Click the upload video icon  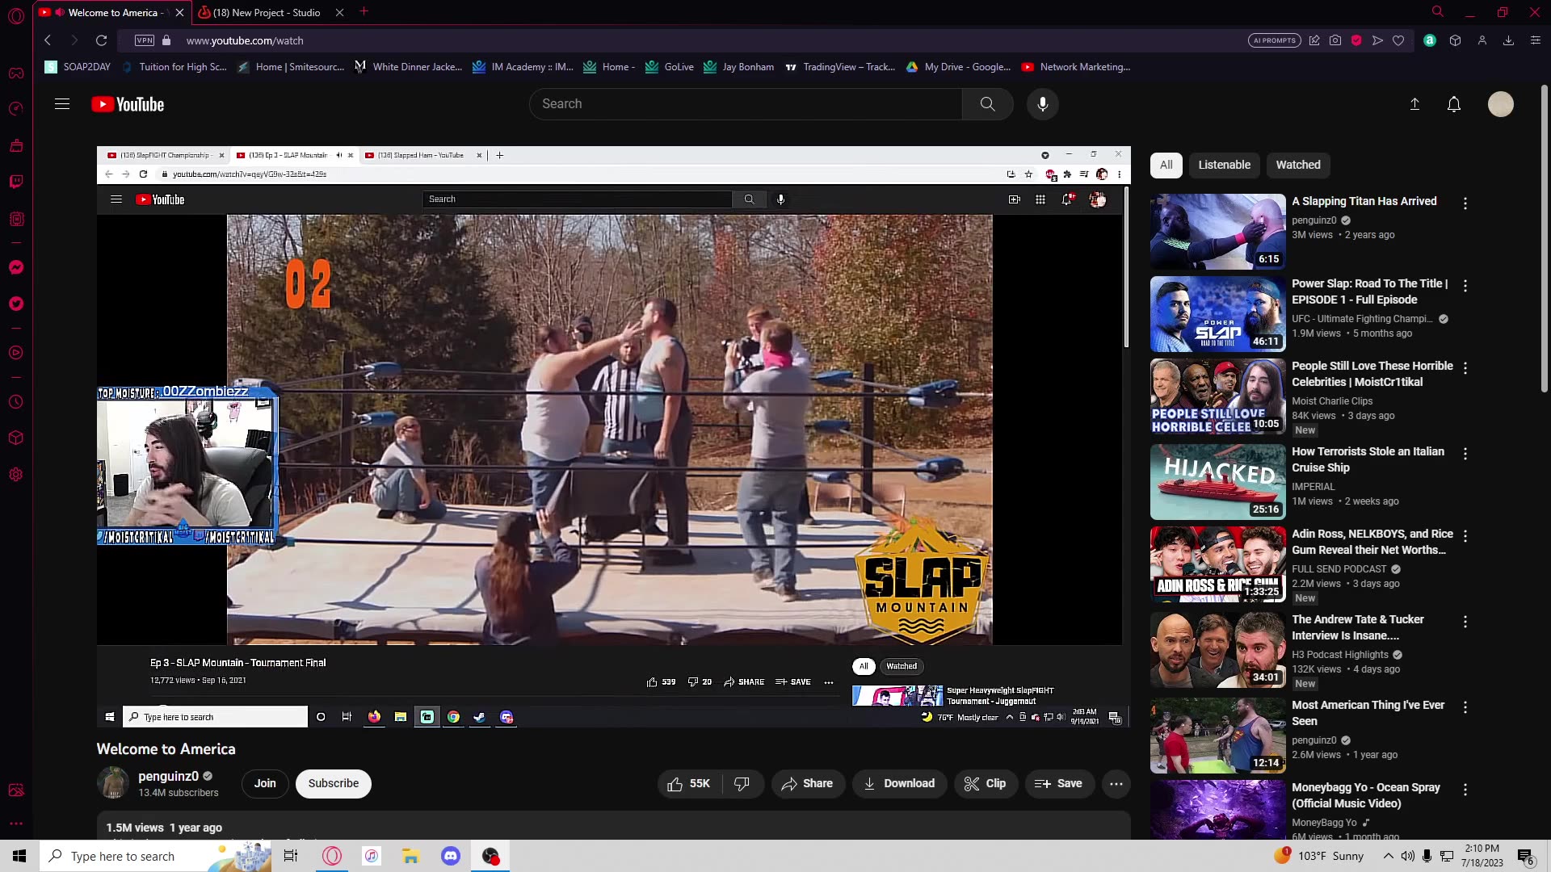[x=1414, y=104]
